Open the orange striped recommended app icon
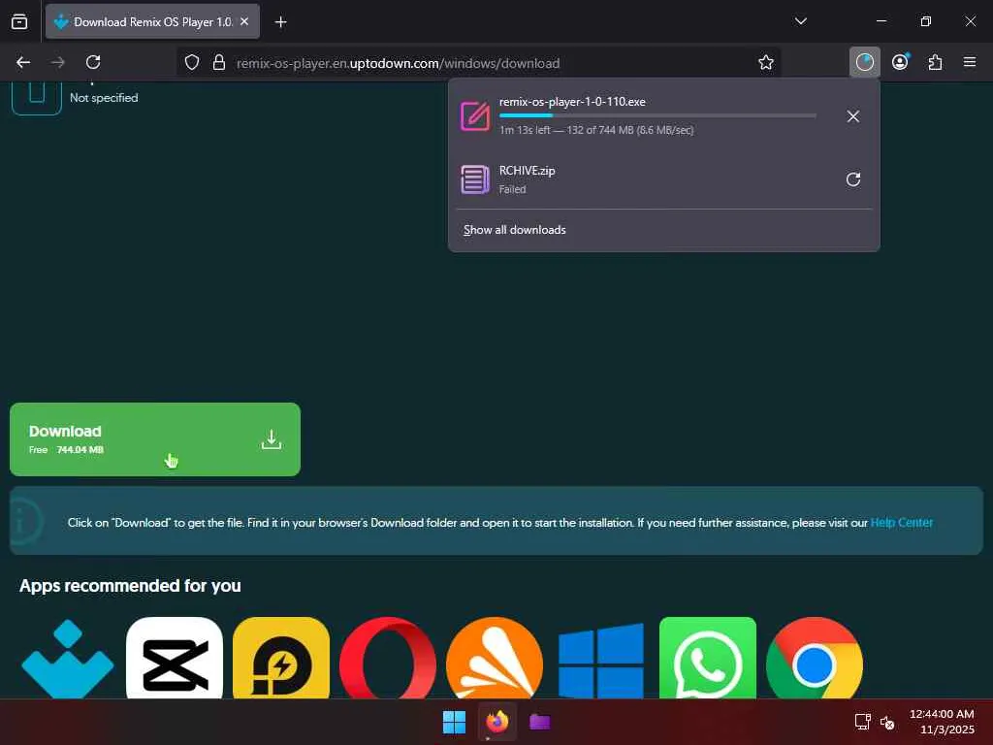993x745 pixels. (495, 659)
